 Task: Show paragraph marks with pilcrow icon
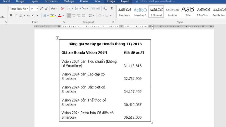click(x=112, y=8)
